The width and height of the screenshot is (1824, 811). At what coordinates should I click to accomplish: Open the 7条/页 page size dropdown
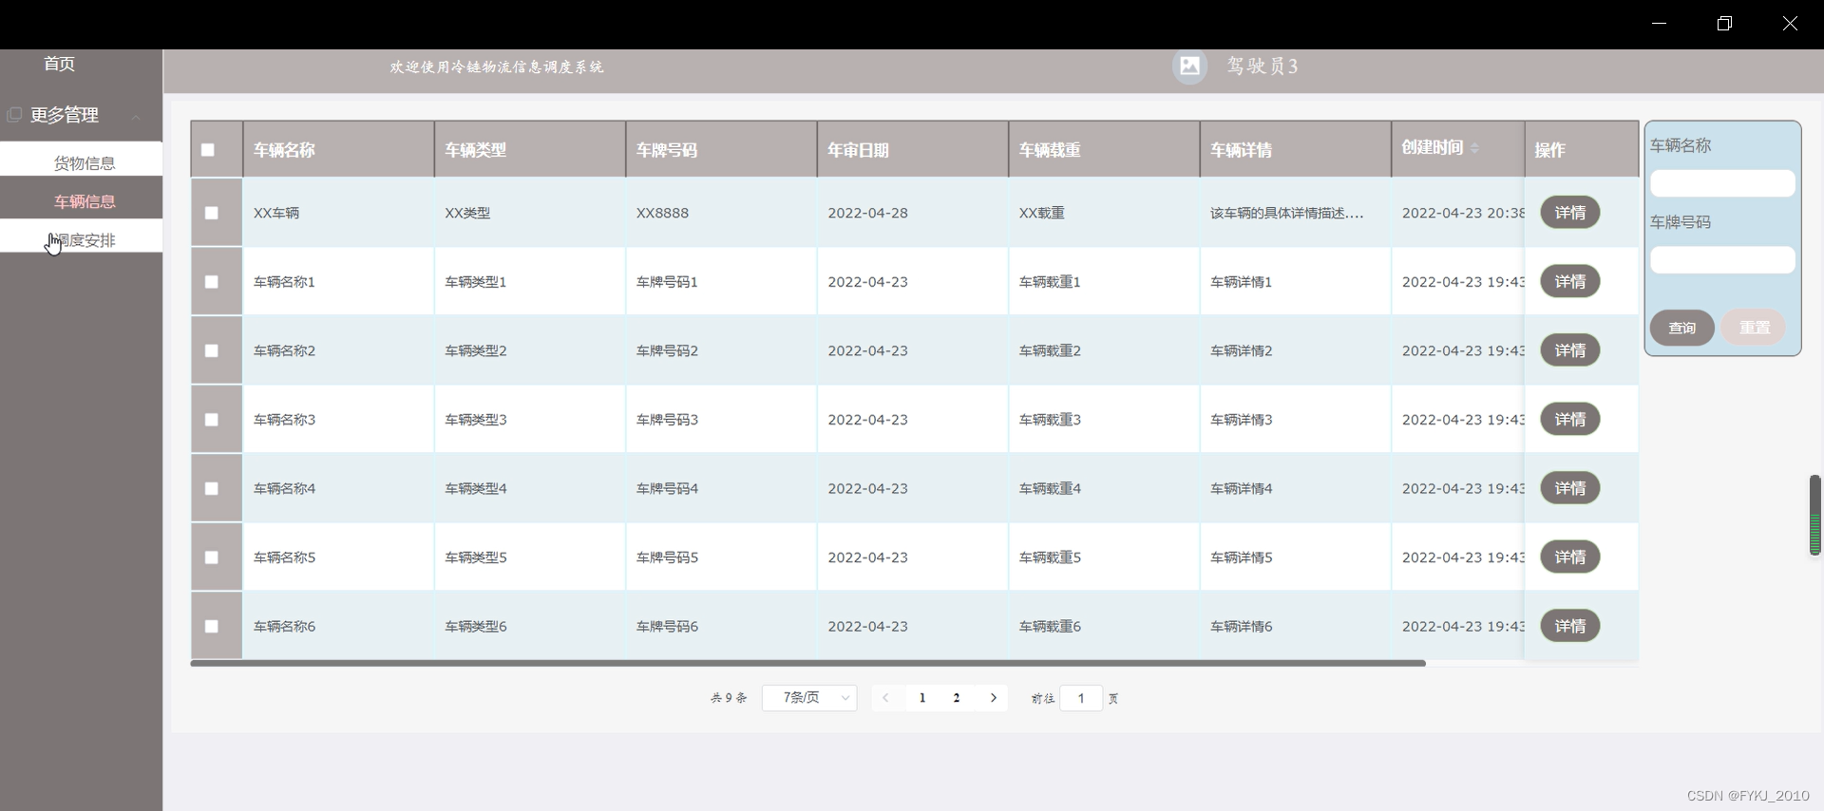(809, 698)
